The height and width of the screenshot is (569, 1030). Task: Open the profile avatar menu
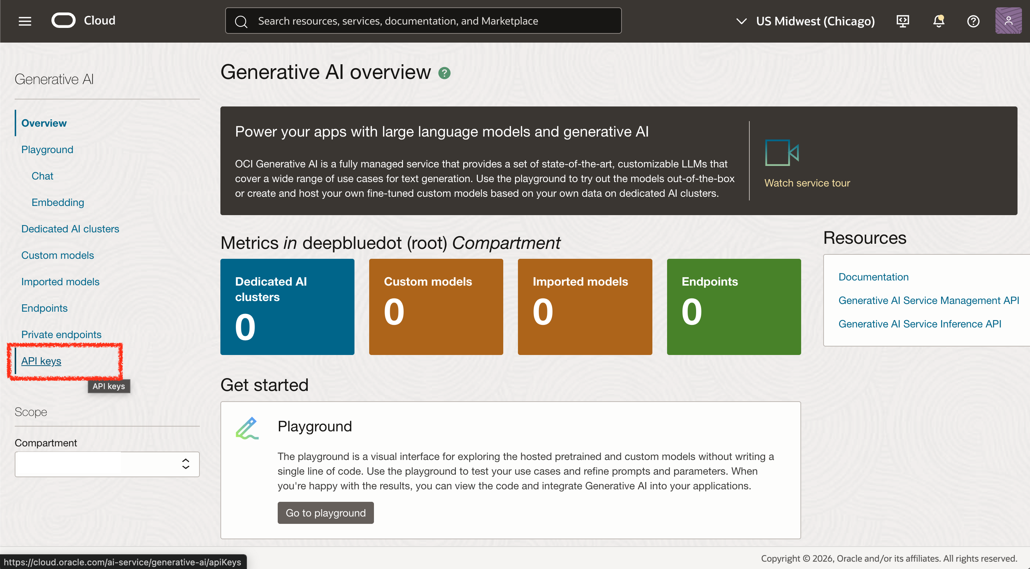1008,21
